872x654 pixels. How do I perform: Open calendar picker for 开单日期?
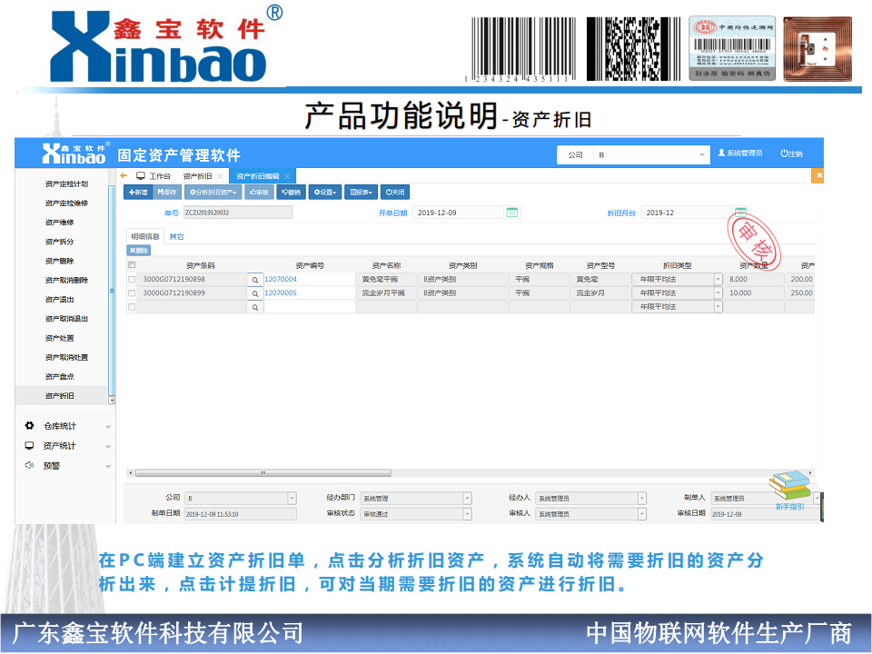512,213
